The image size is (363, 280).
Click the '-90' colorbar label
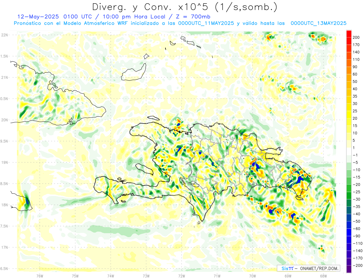(x=357, y=236)
